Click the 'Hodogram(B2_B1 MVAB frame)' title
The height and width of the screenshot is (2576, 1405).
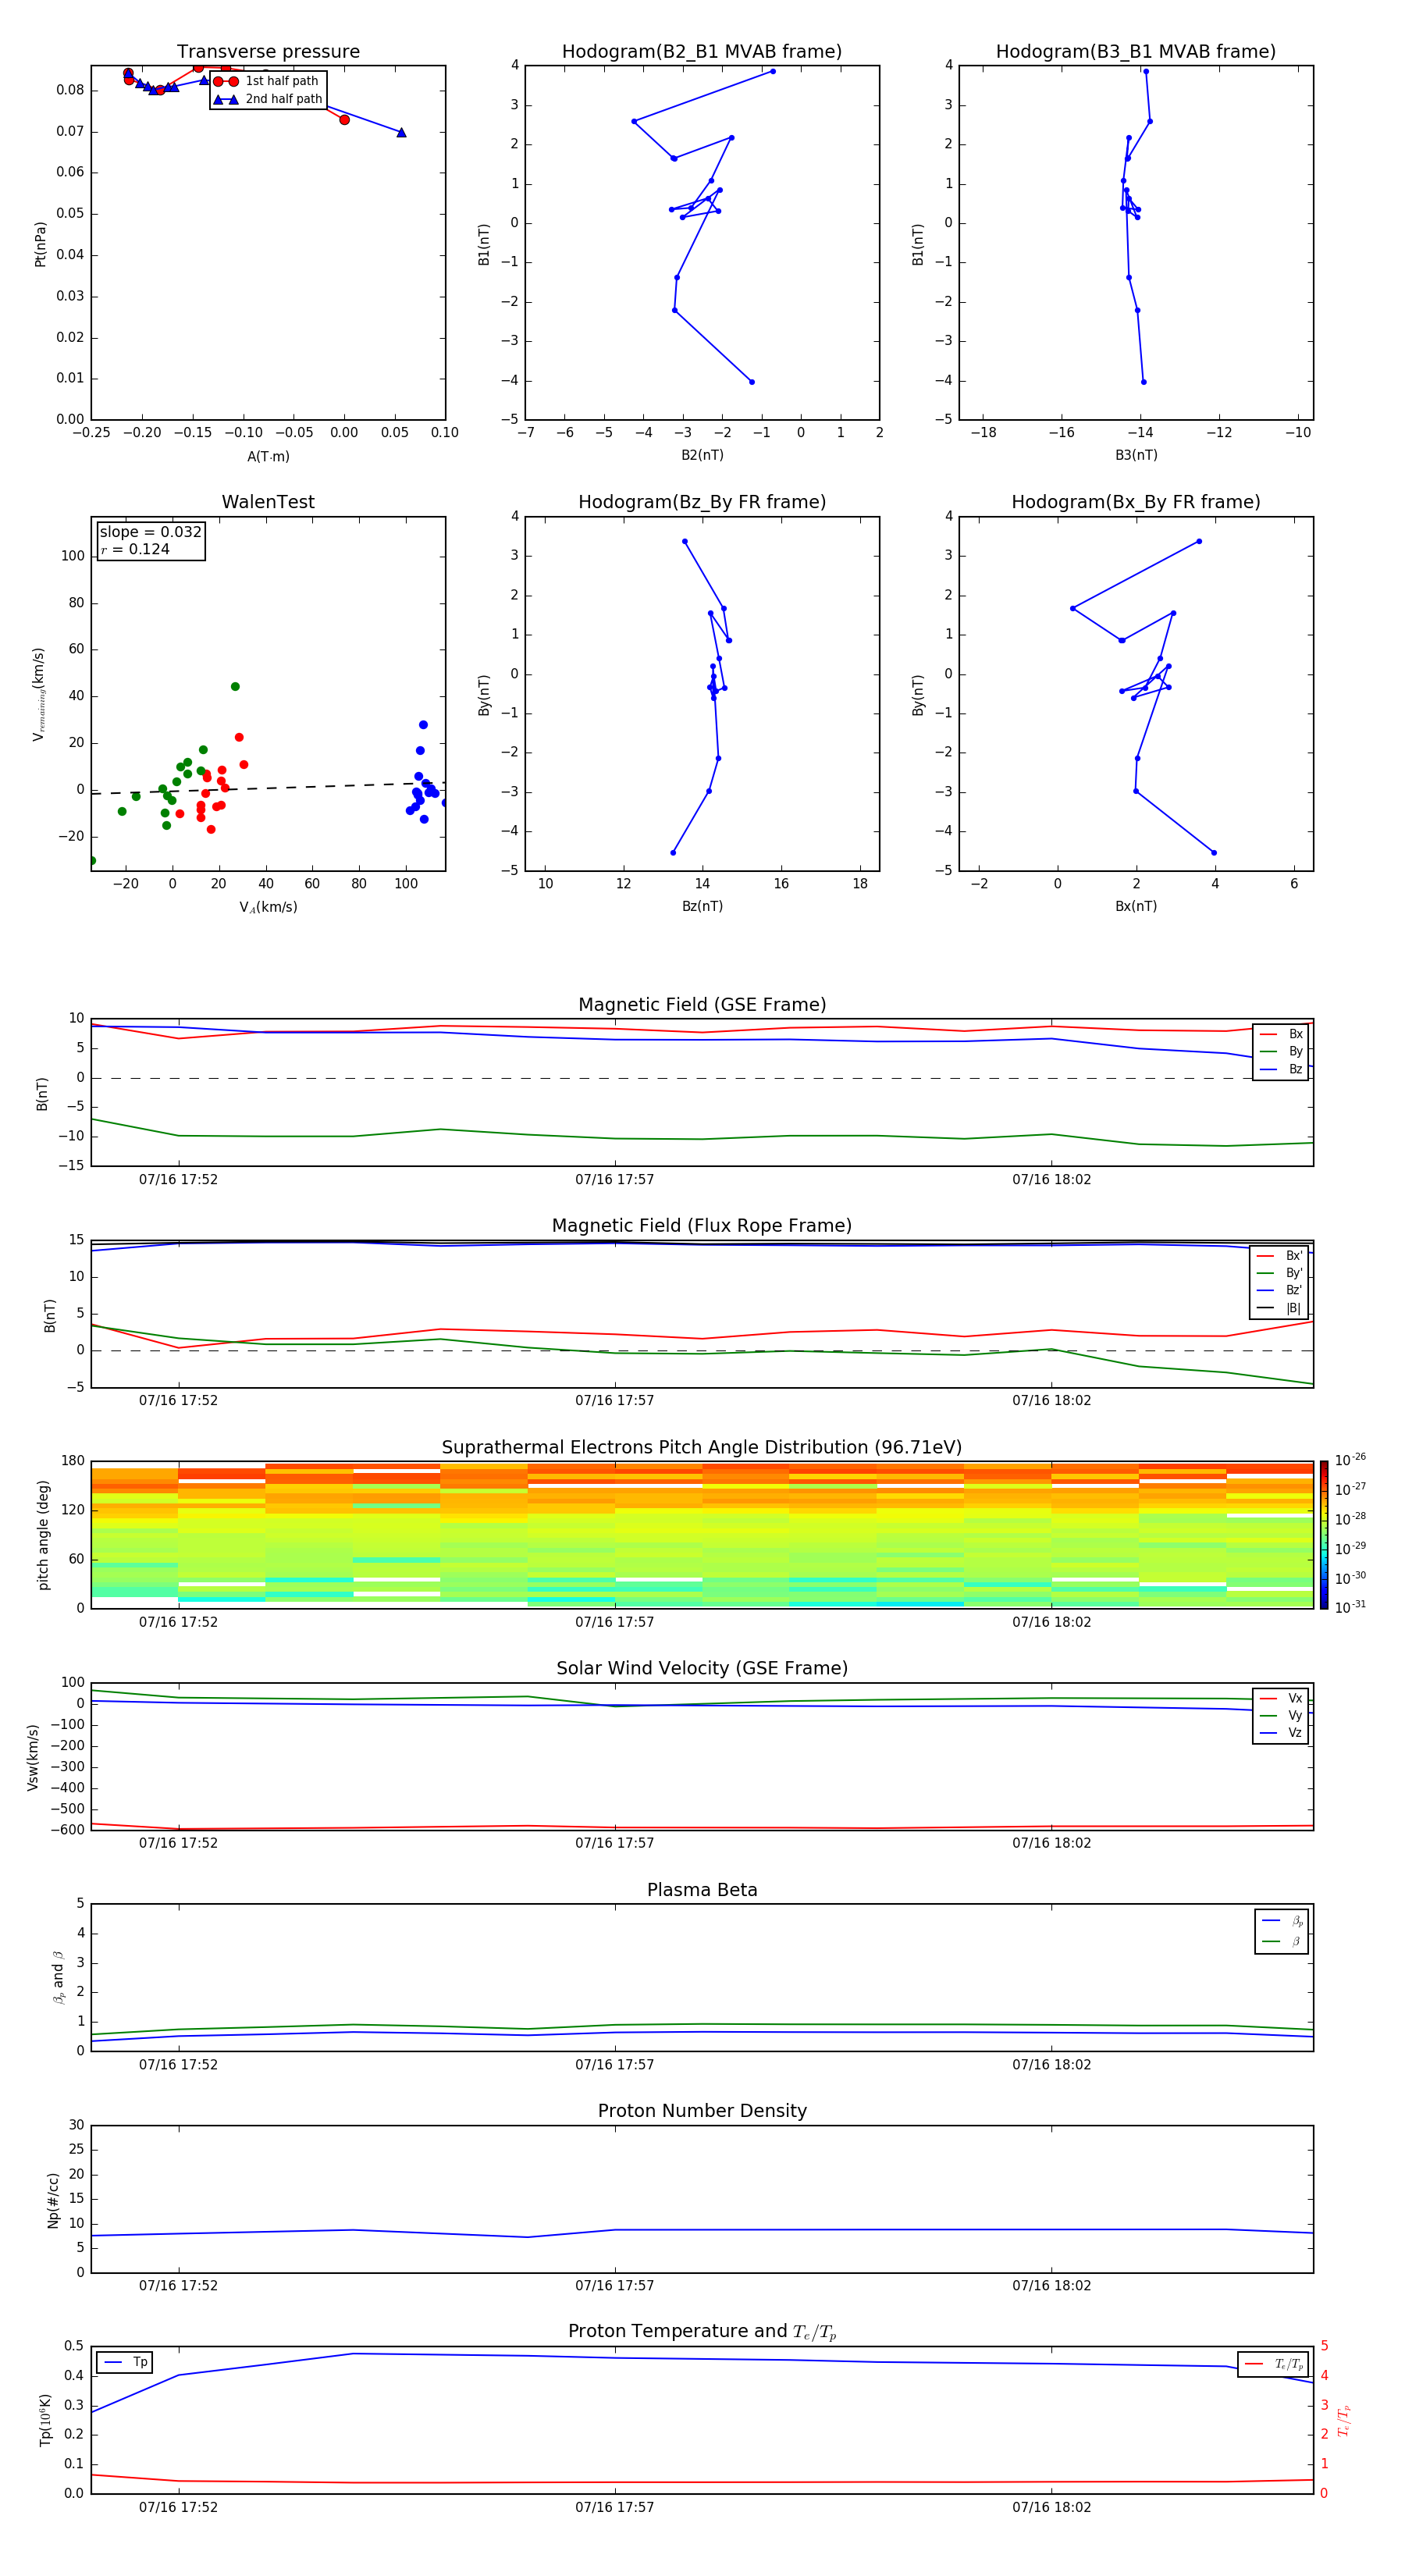[702, 52]
